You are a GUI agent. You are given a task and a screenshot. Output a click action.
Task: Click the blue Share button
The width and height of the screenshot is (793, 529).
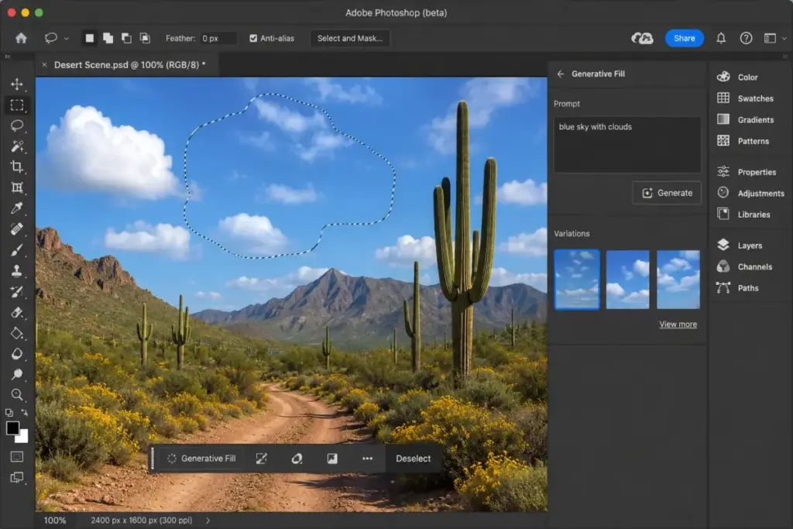(685, 39)
